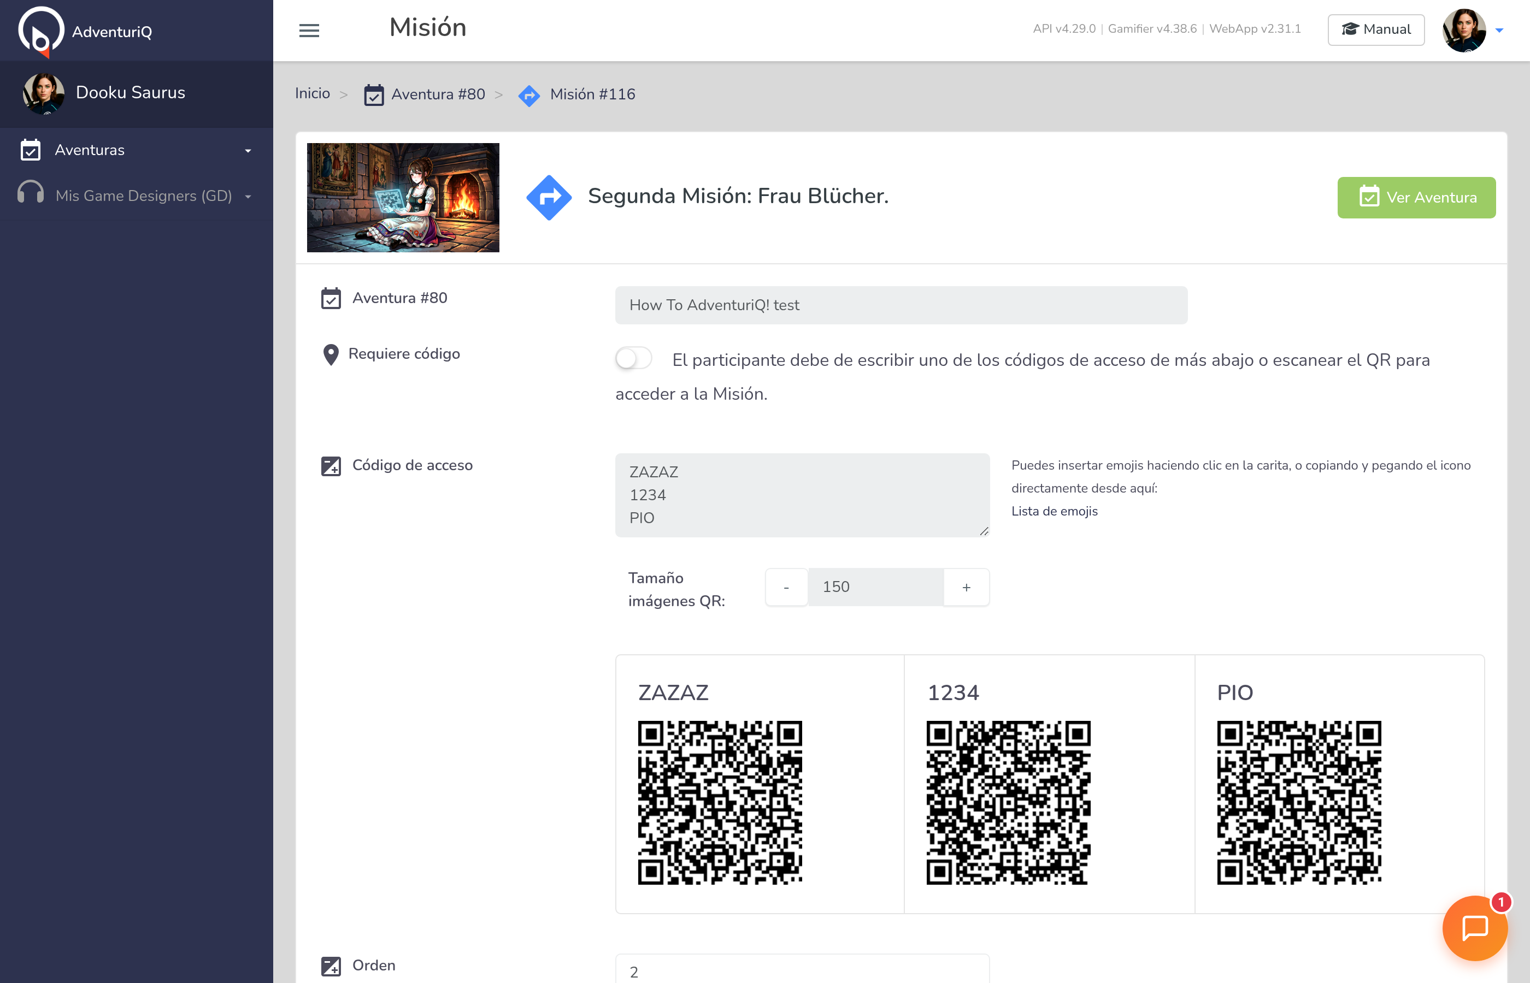Click the Ver Aventura green button
The width and height of the screenshot is (1530, 983).
click(x=1416, y=197)
